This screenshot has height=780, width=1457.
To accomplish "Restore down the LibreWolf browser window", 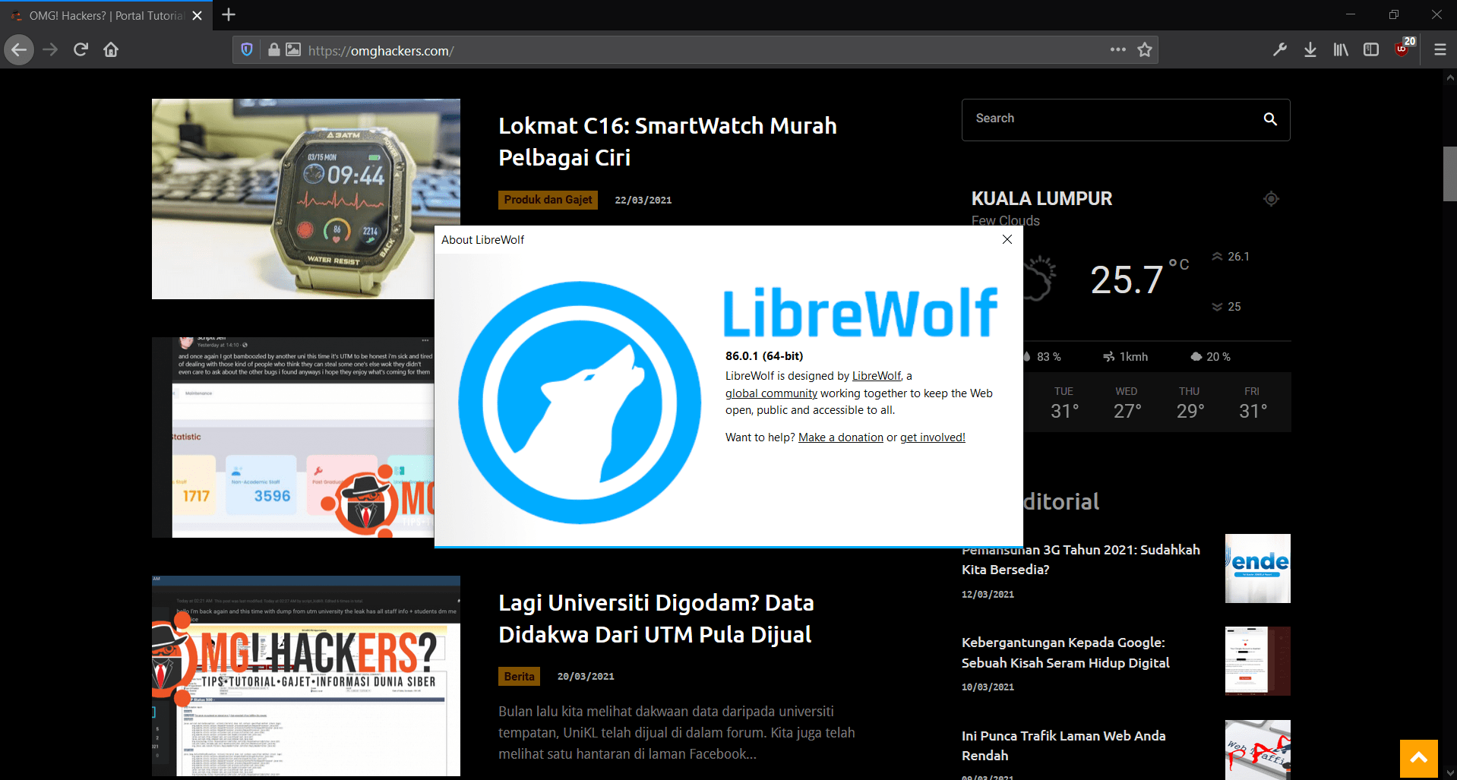I will [x=1394, y=14].
